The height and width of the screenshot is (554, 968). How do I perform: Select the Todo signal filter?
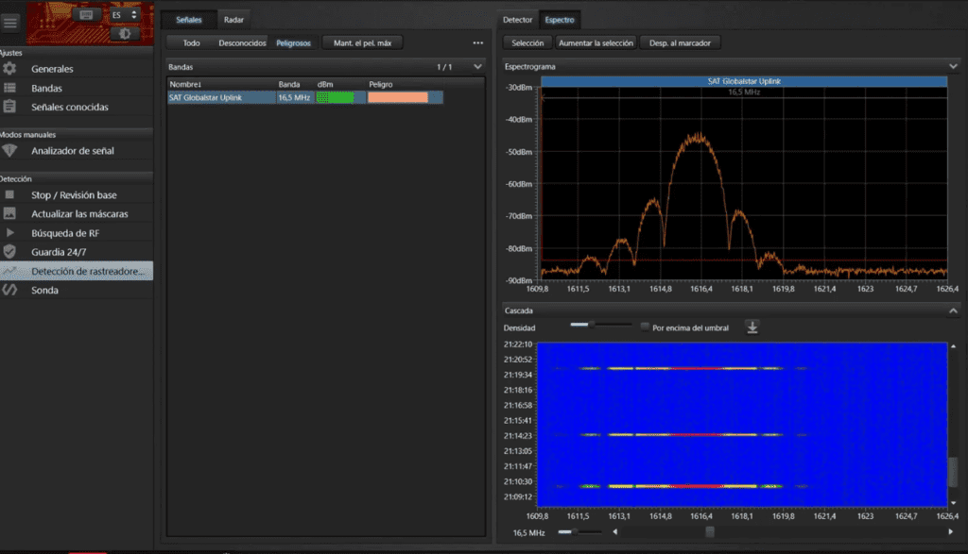pyautogui.click(x=191, y=42)
